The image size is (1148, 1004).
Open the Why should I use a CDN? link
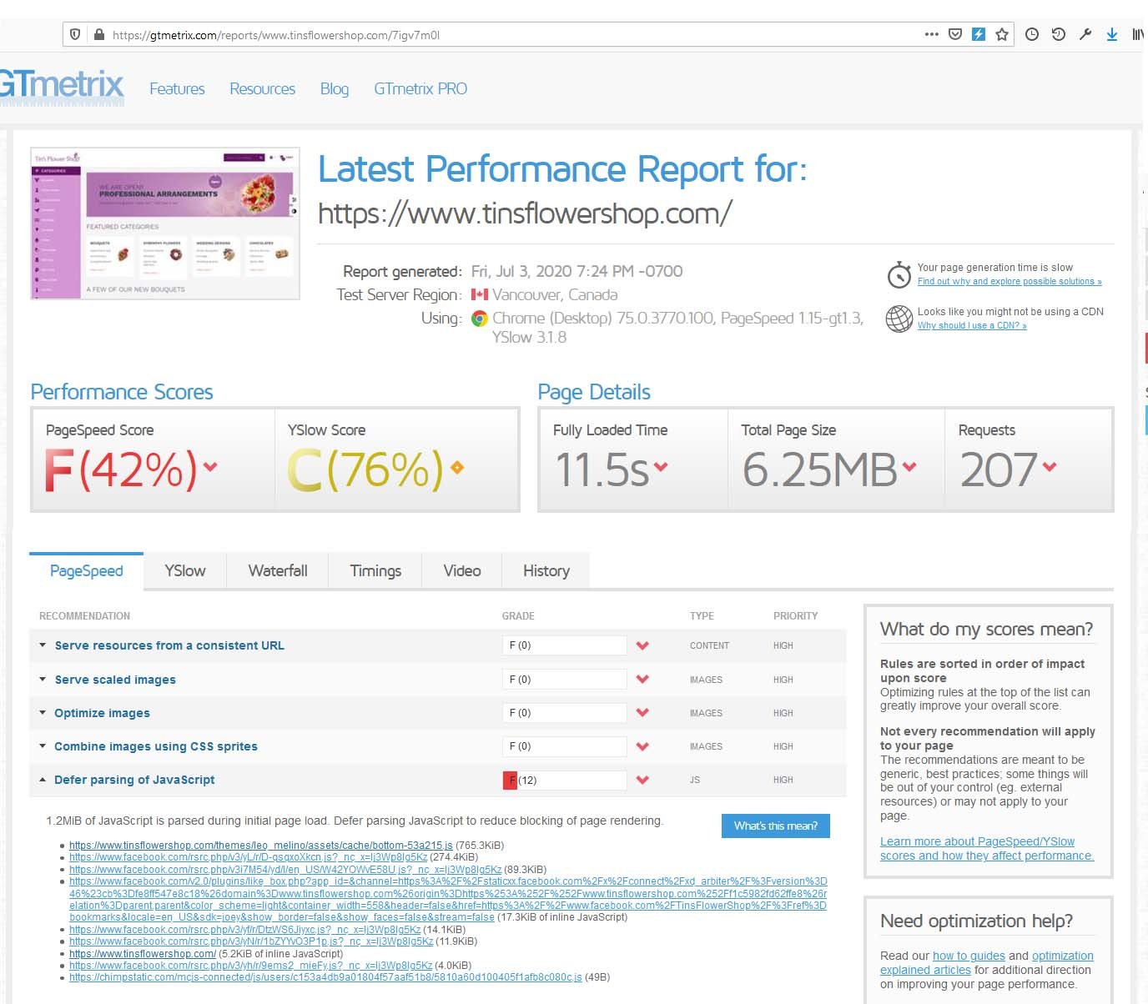click(x=972, y=326)
